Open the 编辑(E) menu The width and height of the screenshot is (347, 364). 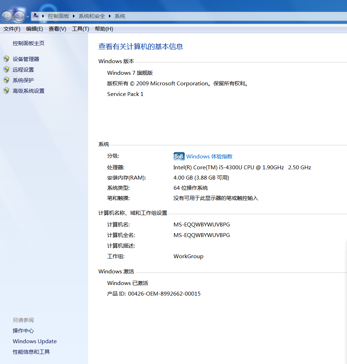(x=35, y=29)
